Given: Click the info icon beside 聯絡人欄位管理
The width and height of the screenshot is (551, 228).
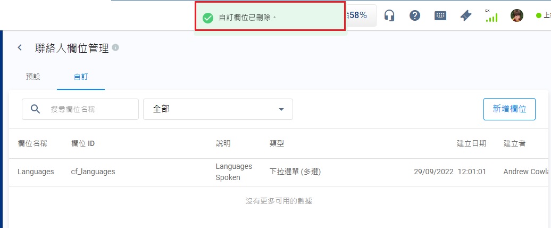Looking at the screenshot, I should point(115,47).
